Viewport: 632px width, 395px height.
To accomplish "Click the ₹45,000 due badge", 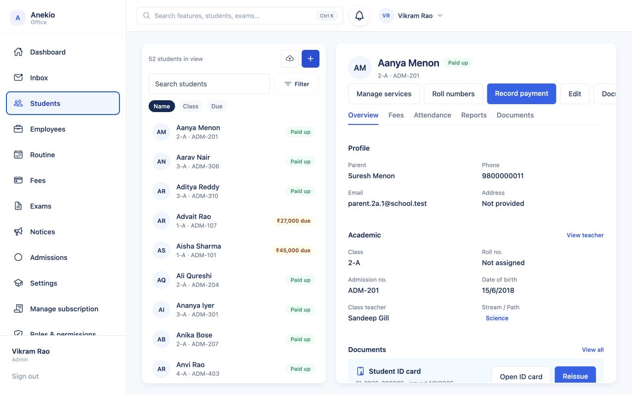I will pos(293,250).
